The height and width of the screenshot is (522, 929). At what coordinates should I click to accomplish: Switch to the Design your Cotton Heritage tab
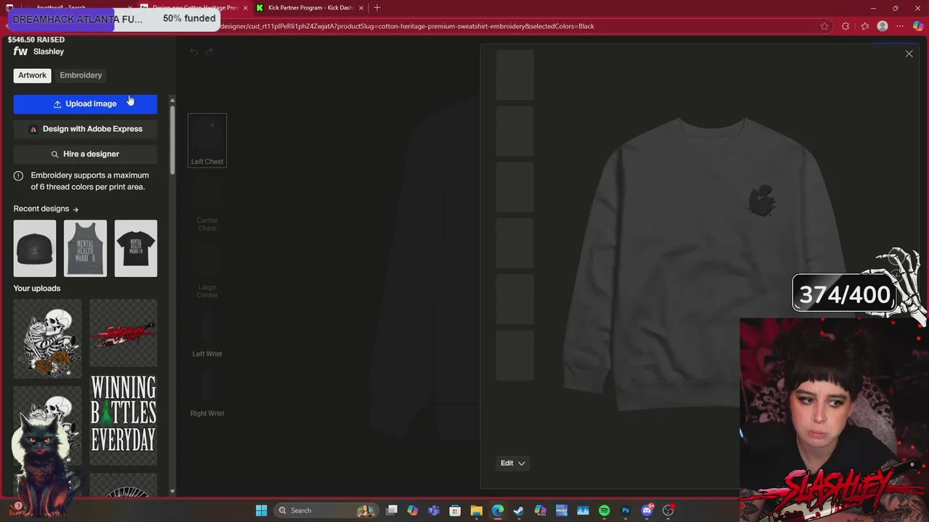[195, 8]
